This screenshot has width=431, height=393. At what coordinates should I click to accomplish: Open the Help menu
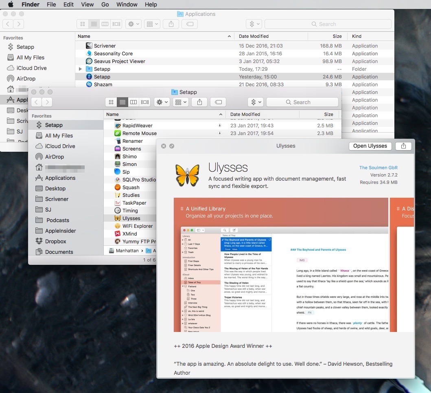151,4
